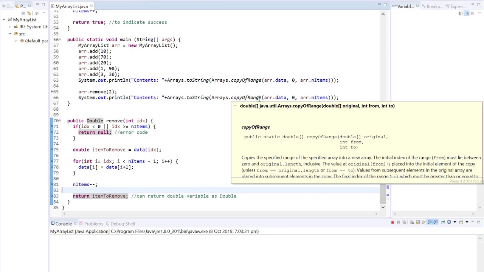Collapse remove method fold at line 70
This screenshot has height=272, width=484.
click(x=60, y=121)
